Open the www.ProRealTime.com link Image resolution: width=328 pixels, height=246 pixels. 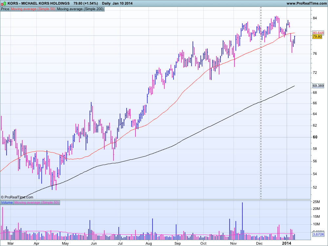pos(306,3)
